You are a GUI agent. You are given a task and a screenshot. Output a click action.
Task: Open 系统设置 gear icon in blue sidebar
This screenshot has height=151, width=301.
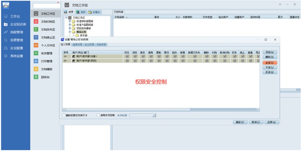[6, 56]
